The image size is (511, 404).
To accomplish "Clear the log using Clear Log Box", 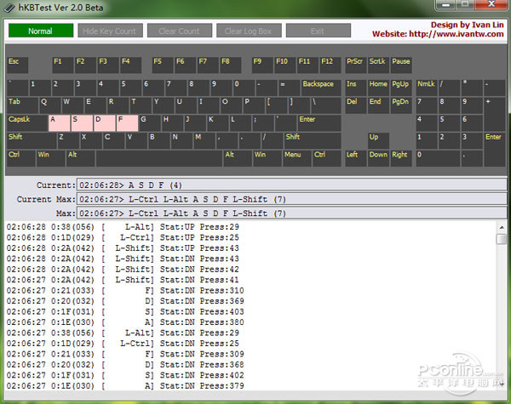I will click(248, 31).
